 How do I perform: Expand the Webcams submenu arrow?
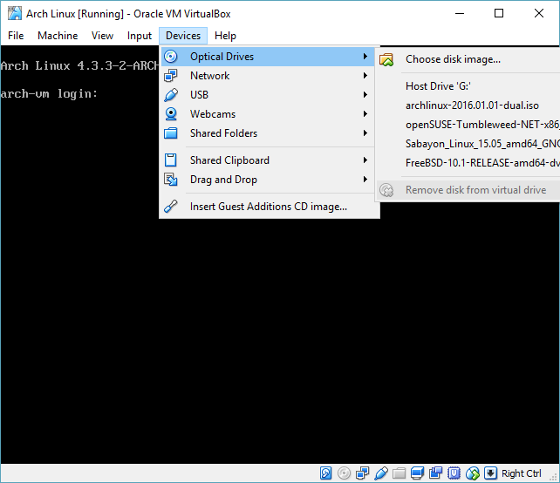[x=365, y=114]
